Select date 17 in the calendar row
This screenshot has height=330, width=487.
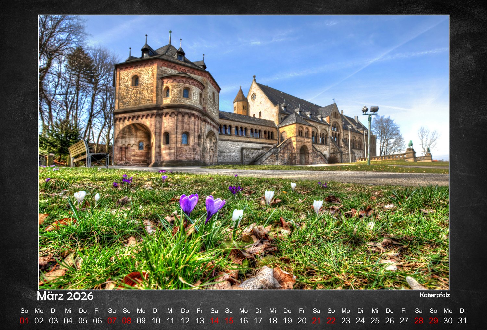click(x=258, y=321)
